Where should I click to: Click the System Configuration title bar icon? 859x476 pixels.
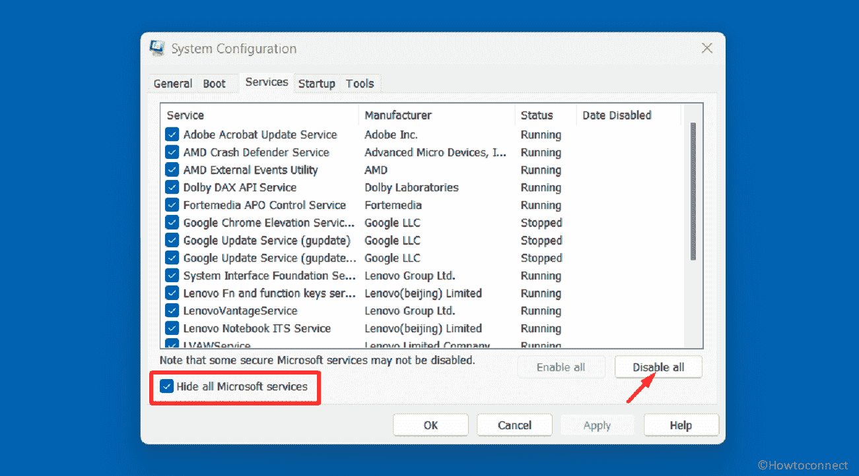coord(157,49)
